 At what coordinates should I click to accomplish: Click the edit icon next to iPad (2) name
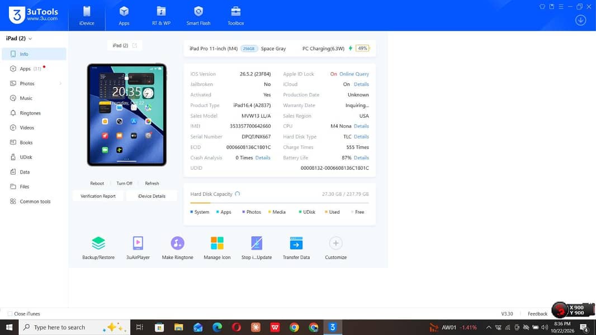[x=135, y=46]
